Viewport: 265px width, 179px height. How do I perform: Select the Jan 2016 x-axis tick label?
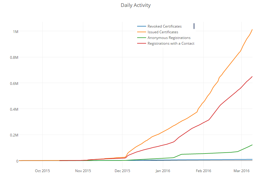pos(163,171)
